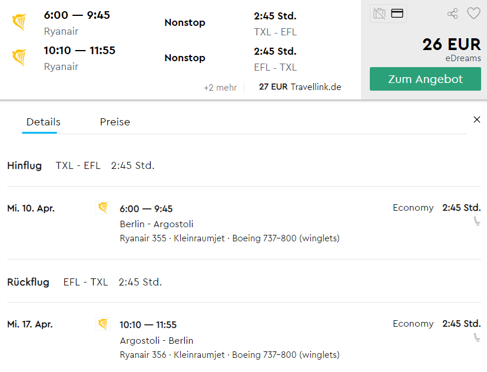Favorite this flight with the heart toggle

[x=473, y=13]
